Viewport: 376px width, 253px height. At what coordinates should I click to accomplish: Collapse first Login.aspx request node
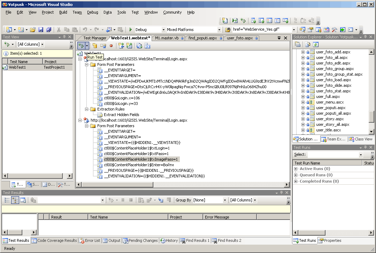(x=80, y=59)
